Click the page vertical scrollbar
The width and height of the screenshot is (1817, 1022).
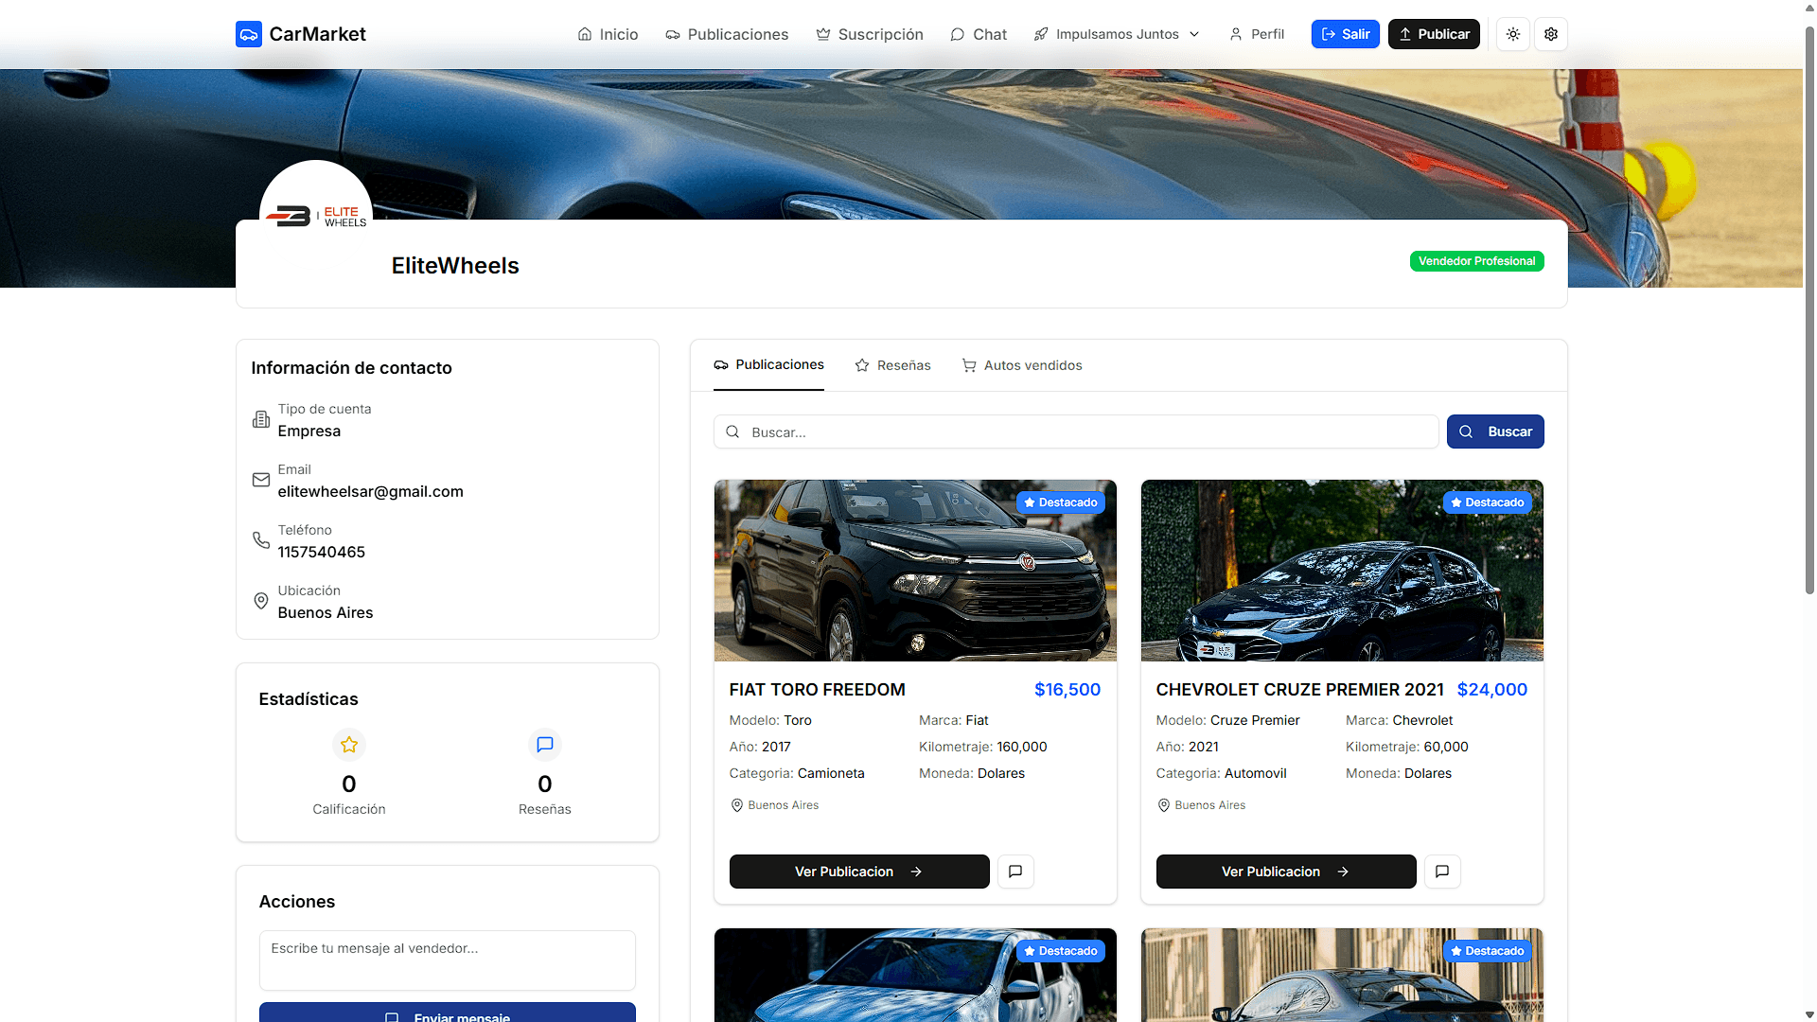click(x=1809, y=312)
